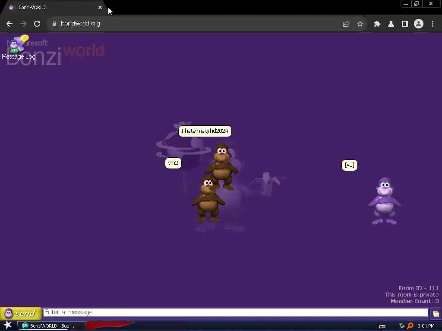Focus the Enter a message field
442x331 pixels.
(x=236, y=312)
